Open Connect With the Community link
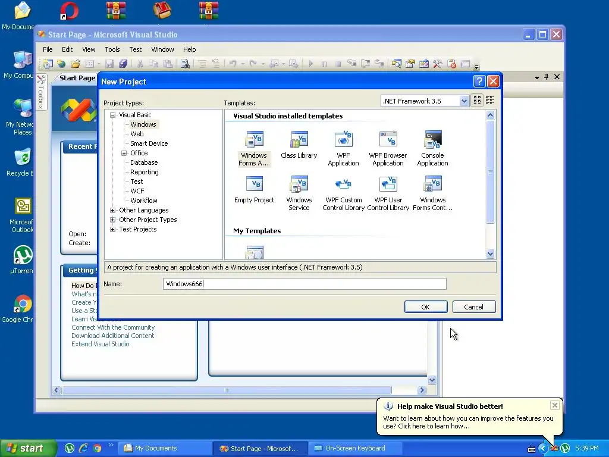Viewport: 609px width, 457px height. (x=113, y=327)
